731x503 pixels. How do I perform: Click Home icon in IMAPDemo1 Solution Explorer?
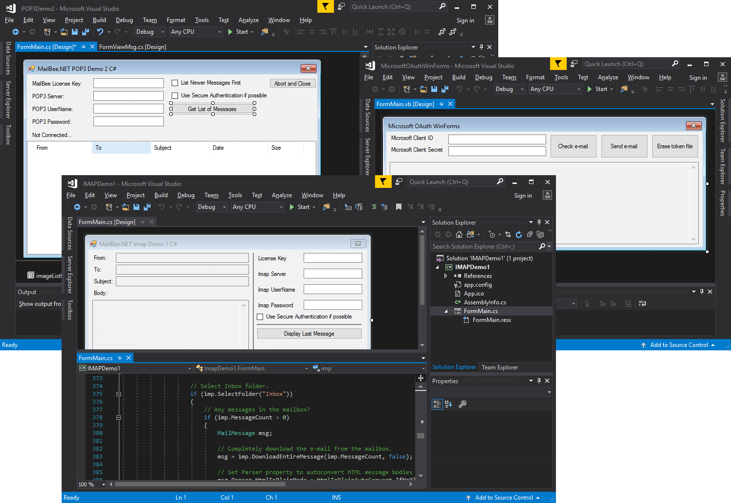(459, 234)
